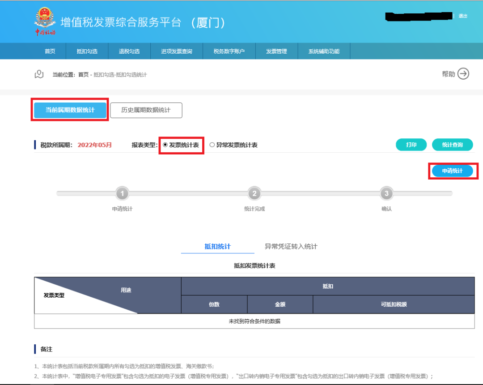Screen dimensions: 483x385
Task: Open the 退税勾选 navigation menu
Action: pyautogui.click(x=129, y=51)
